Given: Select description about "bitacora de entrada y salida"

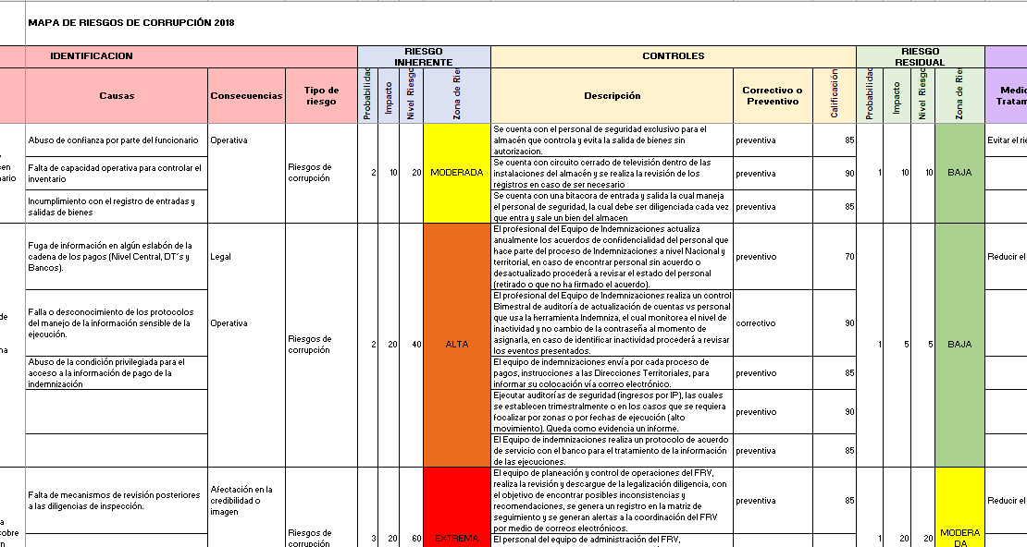Looking at the screenshot, I should point(612,207).
